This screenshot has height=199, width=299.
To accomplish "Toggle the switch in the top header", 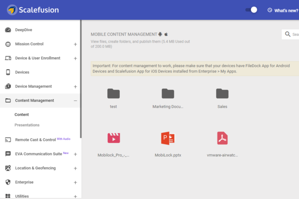I will pyautogui.click(x=251, y=10).
